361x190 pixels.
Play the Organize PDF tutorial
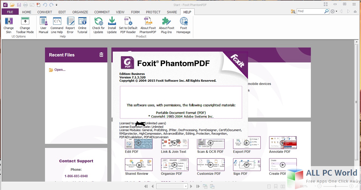click(x=174, y=165)
